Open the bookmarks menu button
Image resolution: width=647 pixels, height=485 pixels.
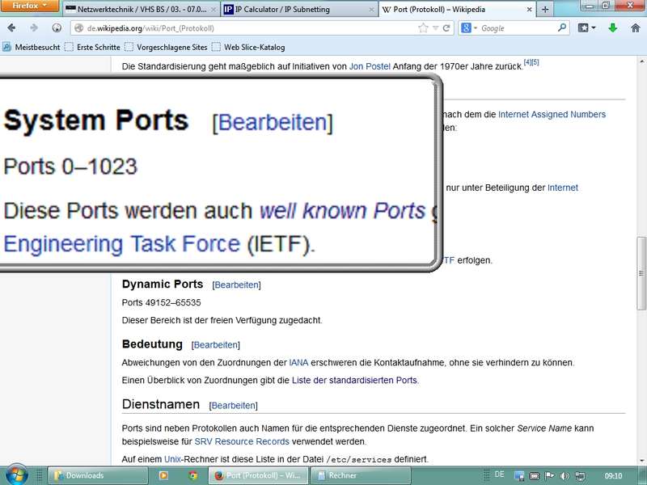(586, 28)
